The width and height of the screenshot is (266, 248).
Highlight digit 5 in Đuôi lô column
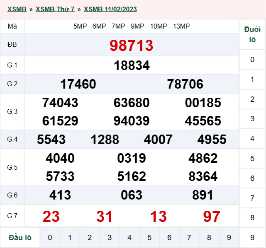[252, 159]
